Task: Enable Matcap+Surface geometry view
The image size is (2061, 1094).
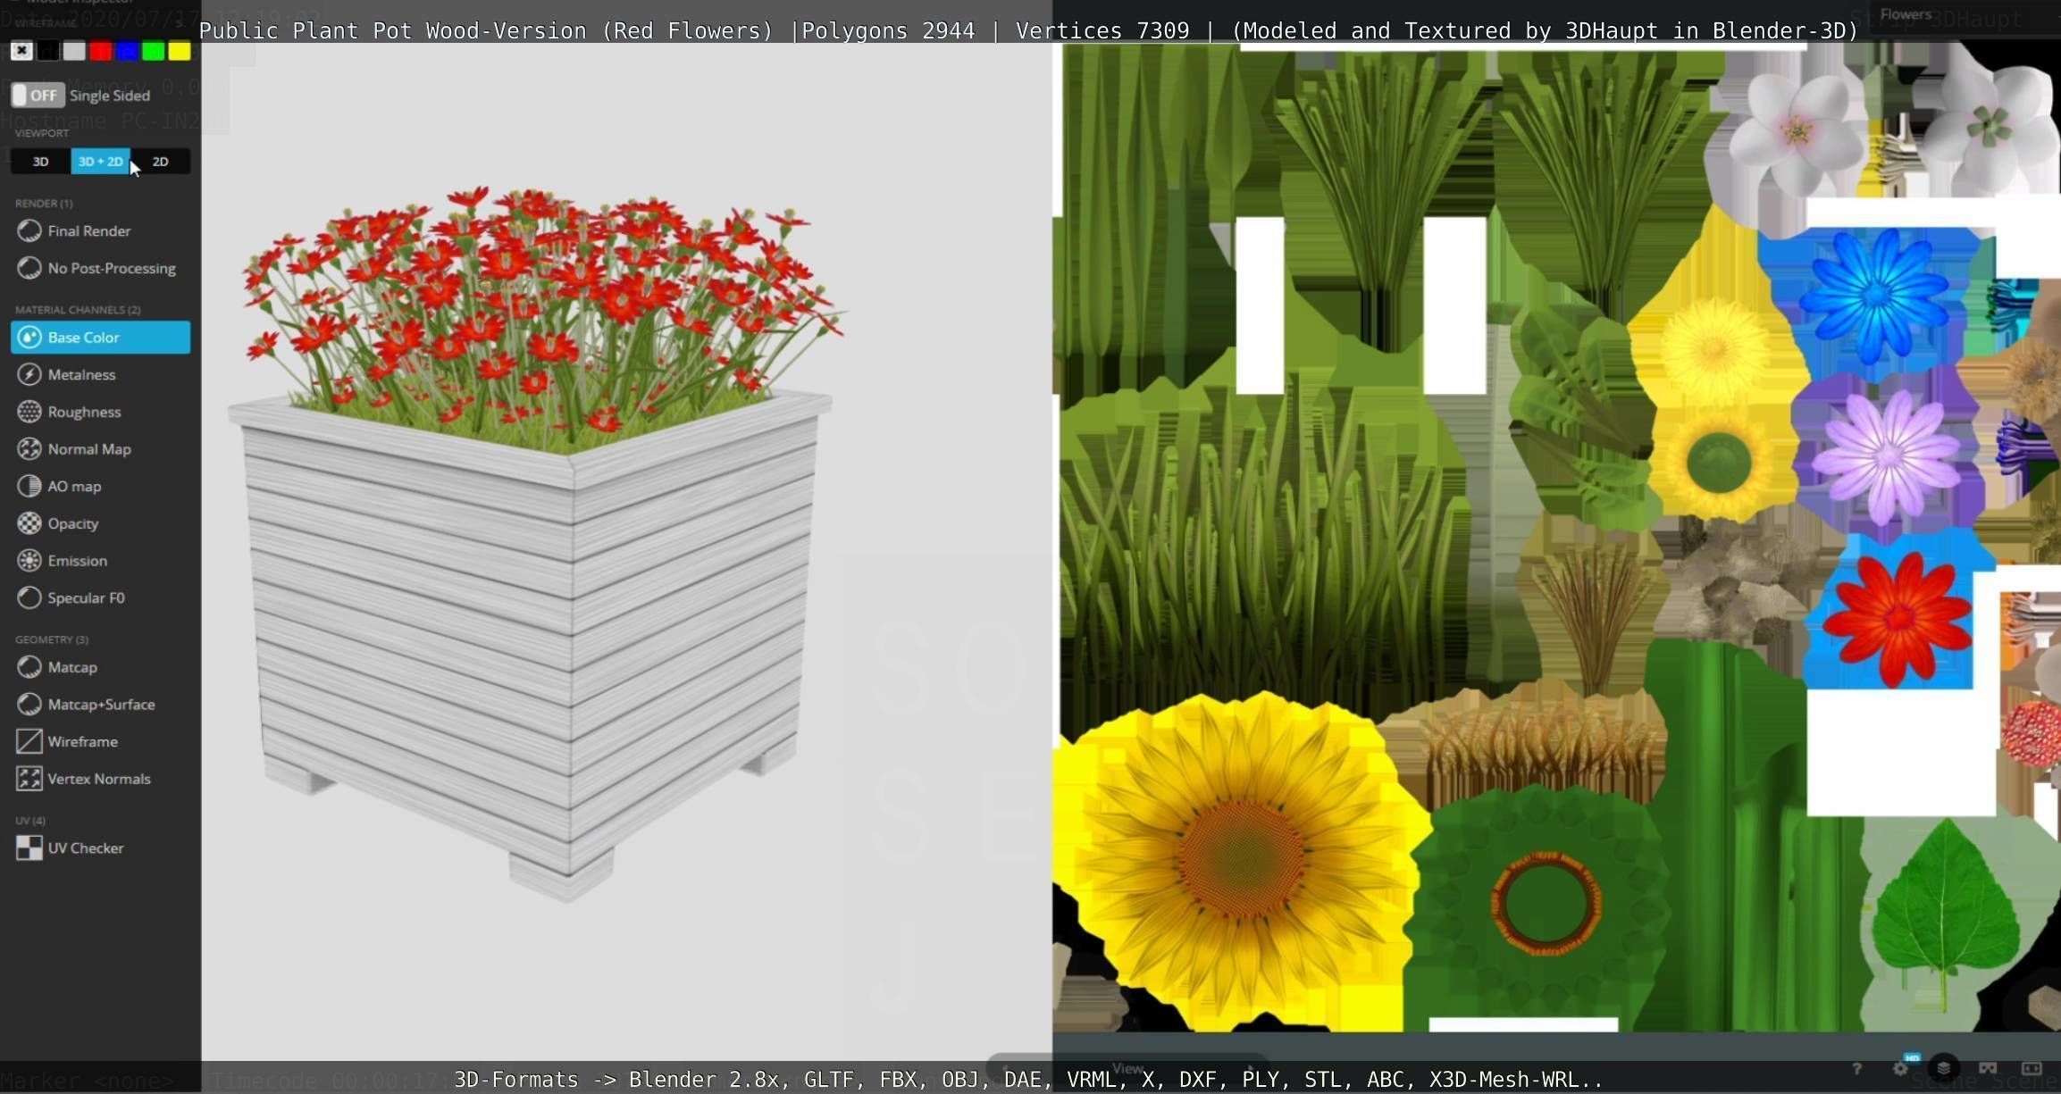Action: click(x=100, y=705)
